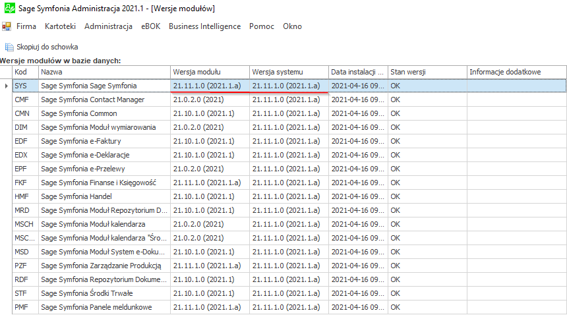Click the Sage Symfonia application icon
Viewport: 567px width, 315px height.
tap(9, 8)
